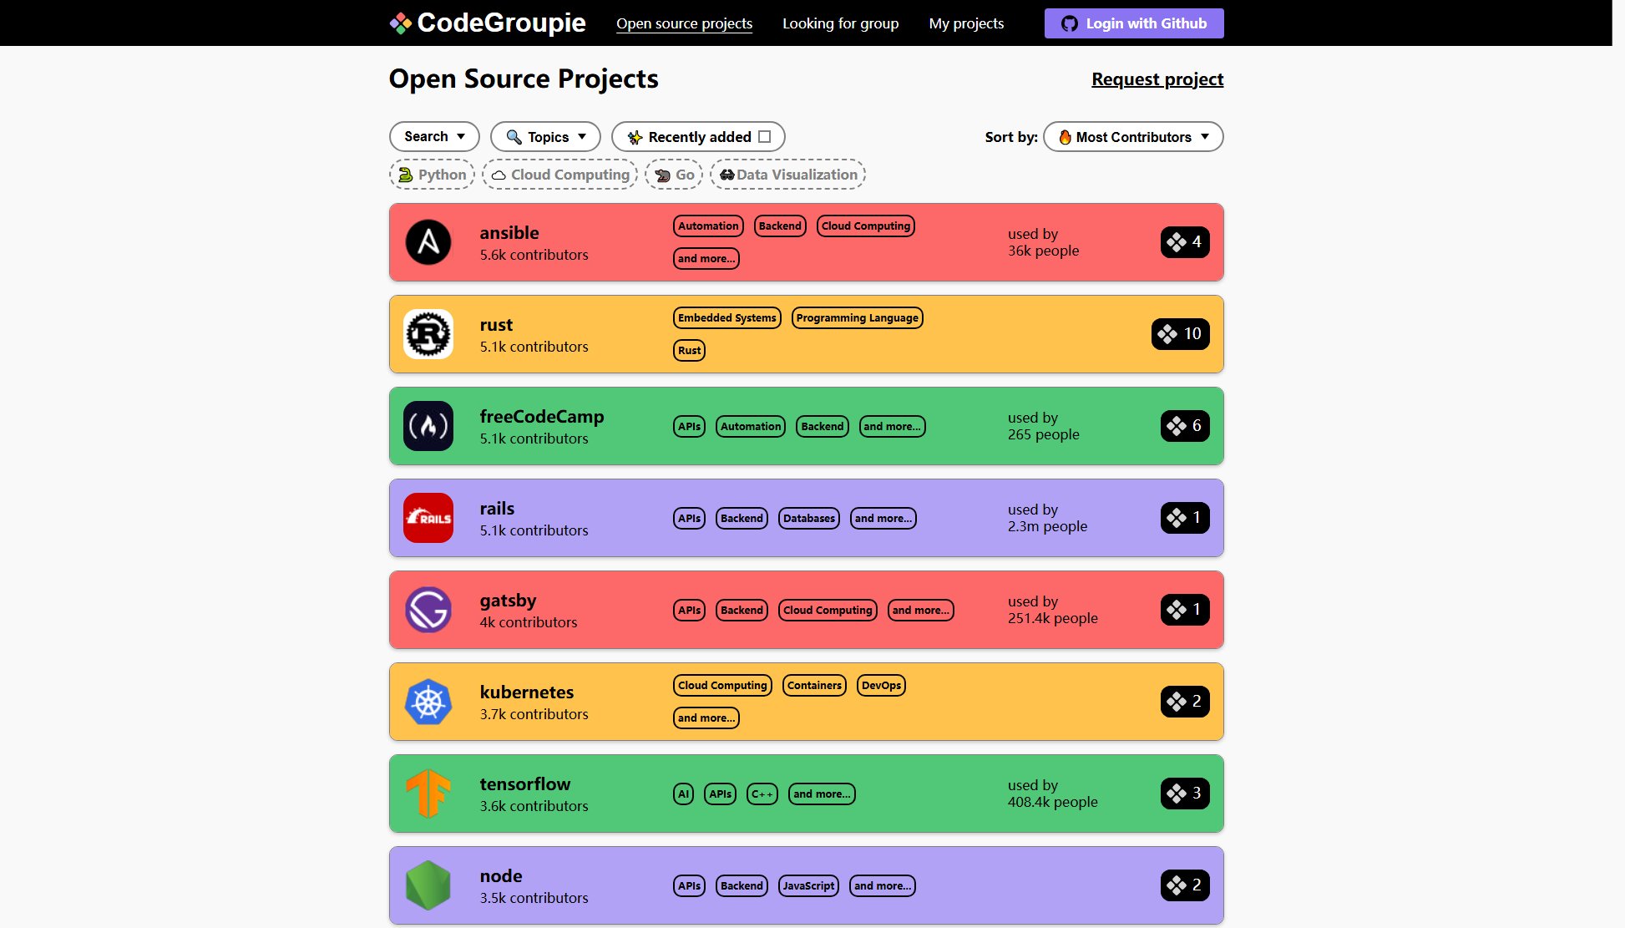Toggle the Recently added checkbox

click(x=764, y=137)
